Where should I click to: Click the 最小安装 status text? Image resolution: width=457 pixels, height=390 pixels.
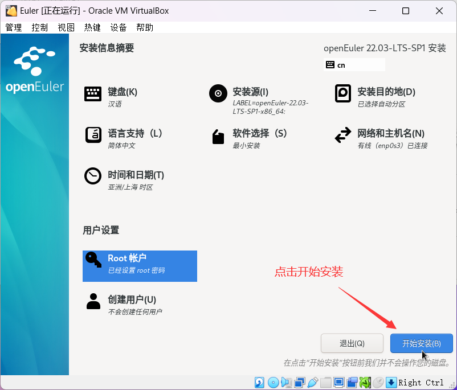coord(246,146)
